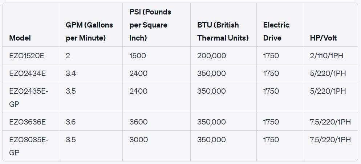This screenshot has height=164, width=361.
Task: Select the 3000 PSI value cell
Action: click(x=138, y=140)
